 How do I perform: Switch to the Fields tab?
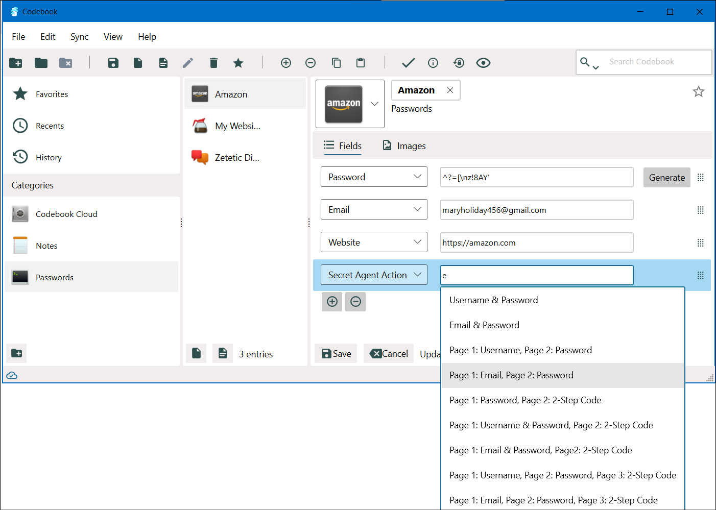(x=343, y=145)
